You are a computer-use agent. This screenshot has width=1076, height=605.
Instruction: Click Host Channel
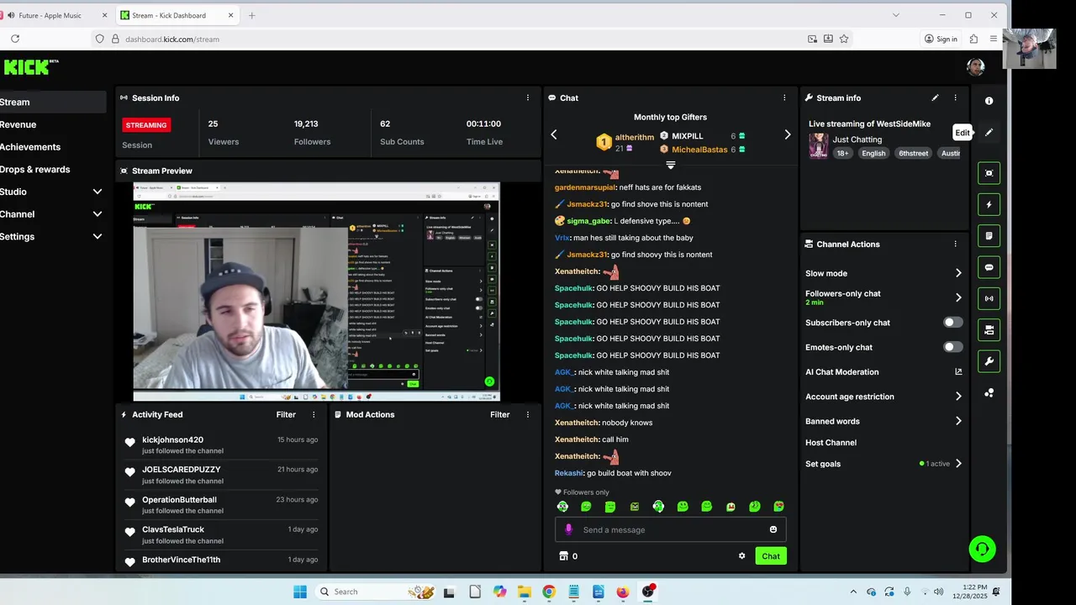(831, 442)
